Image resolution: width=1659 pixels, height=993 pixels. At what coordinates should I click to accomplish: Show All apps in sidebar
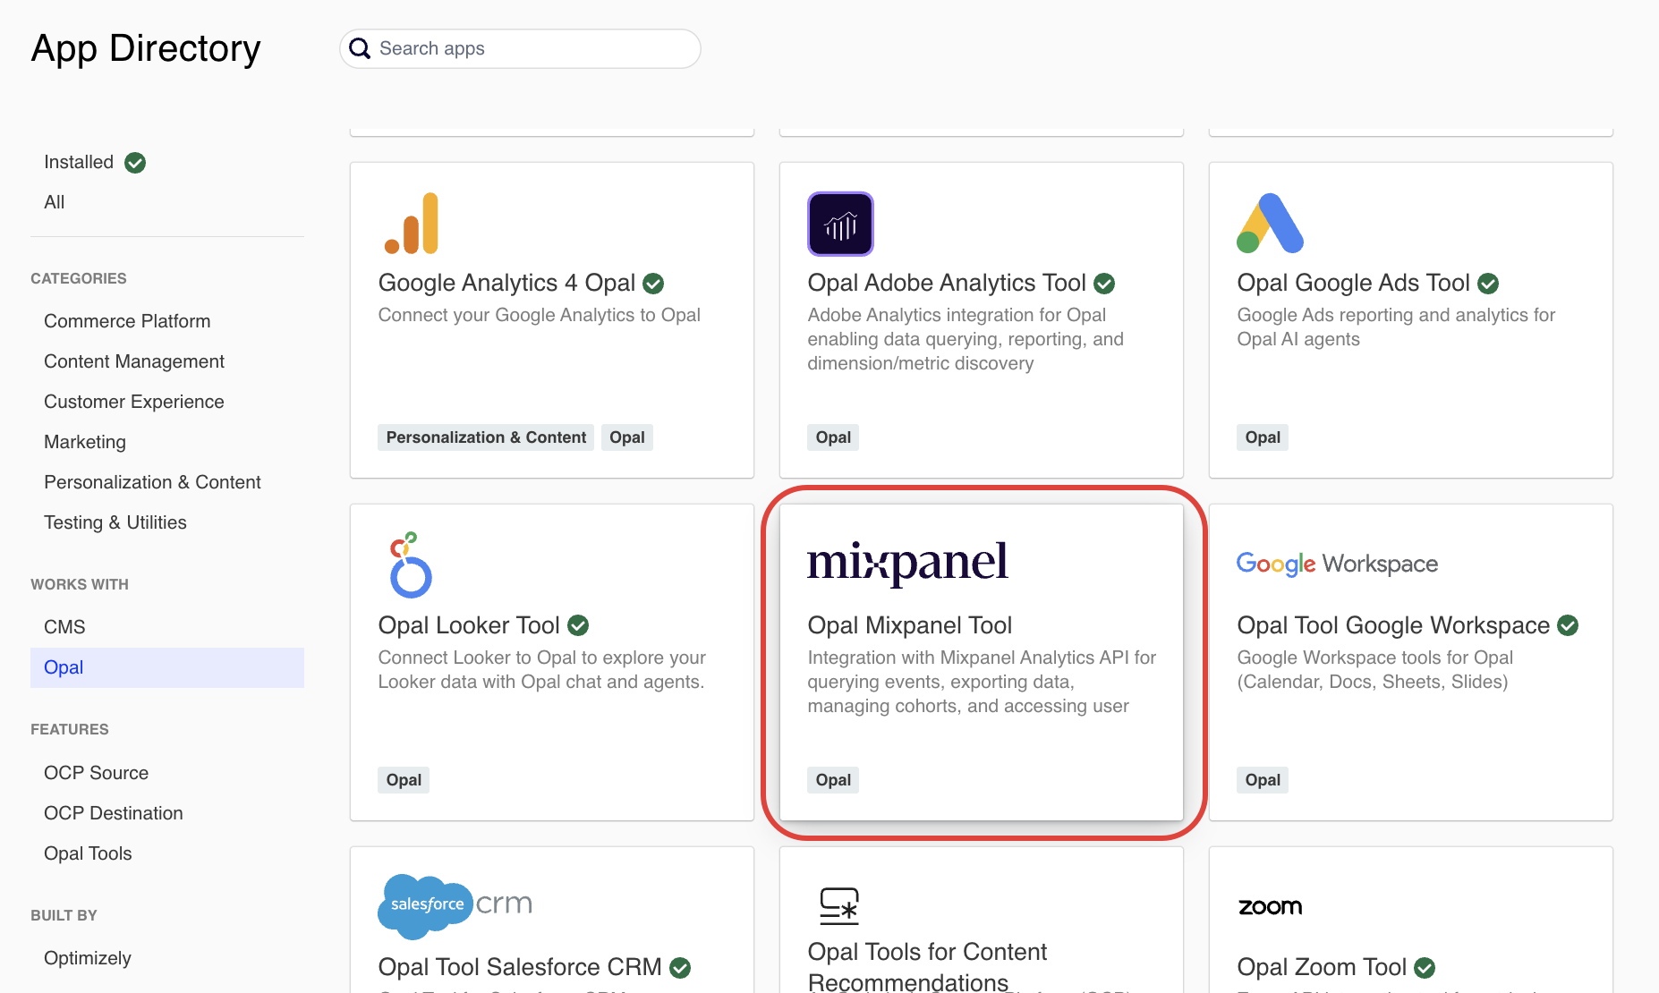coord(55,202)
